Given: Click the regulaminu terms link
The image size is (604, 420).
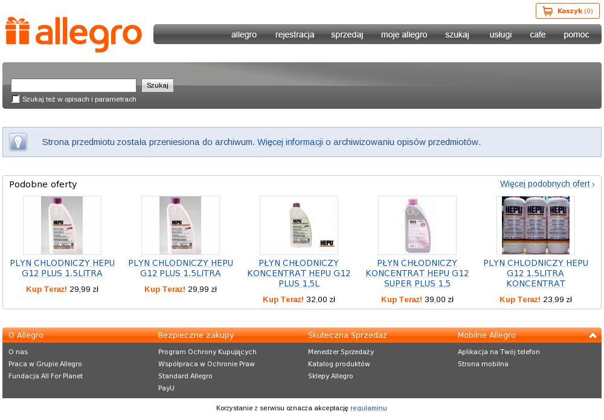Looking at the screenshot, I should pyautogui.click(x=368, y=408).
